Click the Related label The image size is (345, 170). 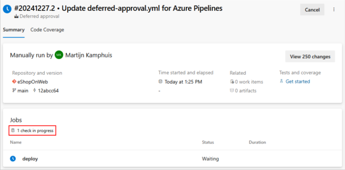238,73
